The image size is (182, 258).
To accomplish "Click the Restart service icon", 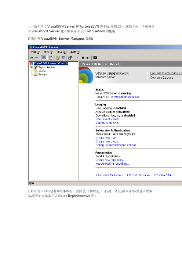I will tap(88, 58).
